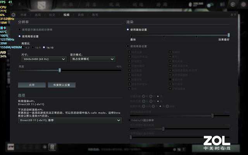
Task: Enable 使用基础设置 rendering option
Action: [128, 29]
